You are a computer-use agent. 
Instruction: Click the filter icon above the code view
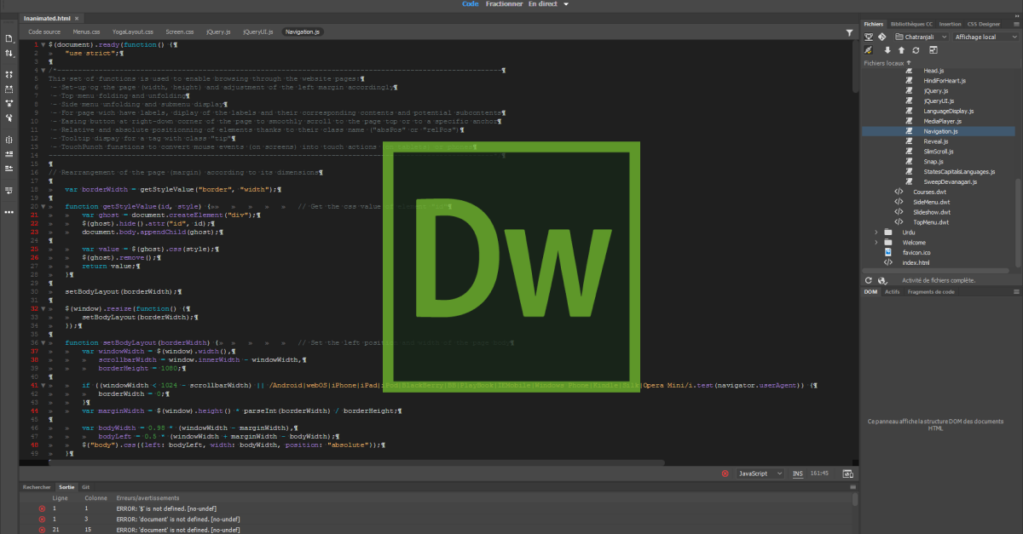click(x=850, y=32)
